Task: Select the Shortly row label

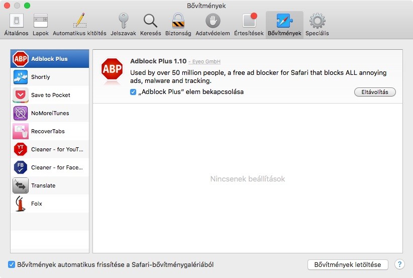Action: (x=41, y=77)
